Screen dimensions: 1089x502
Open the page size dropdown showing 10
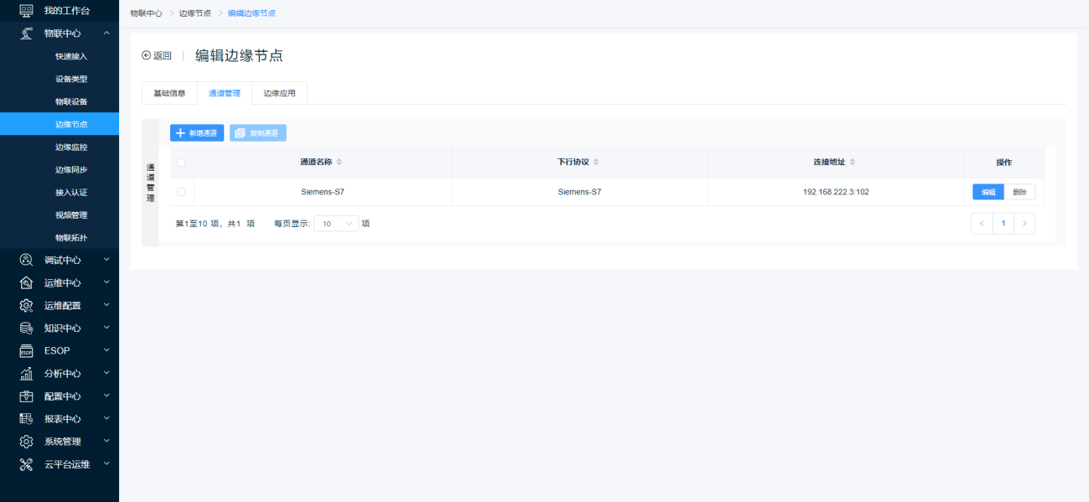[336, 224]
